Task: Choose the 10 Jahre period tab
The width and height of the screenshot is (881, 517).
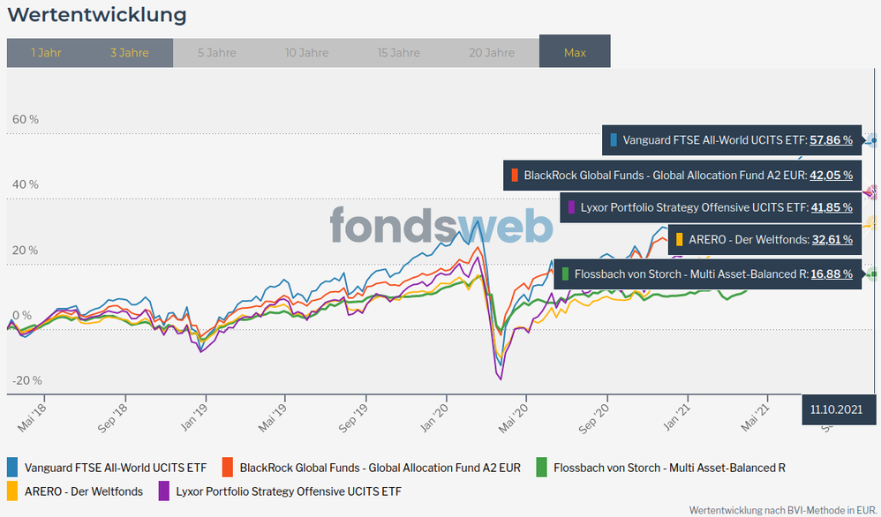Action: point(306,53)
